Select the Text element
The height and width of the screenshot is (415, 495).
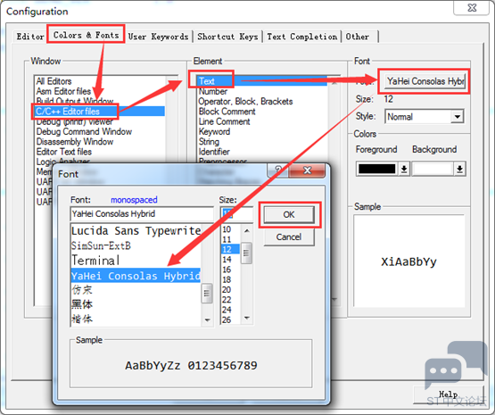tap(261, 81)
